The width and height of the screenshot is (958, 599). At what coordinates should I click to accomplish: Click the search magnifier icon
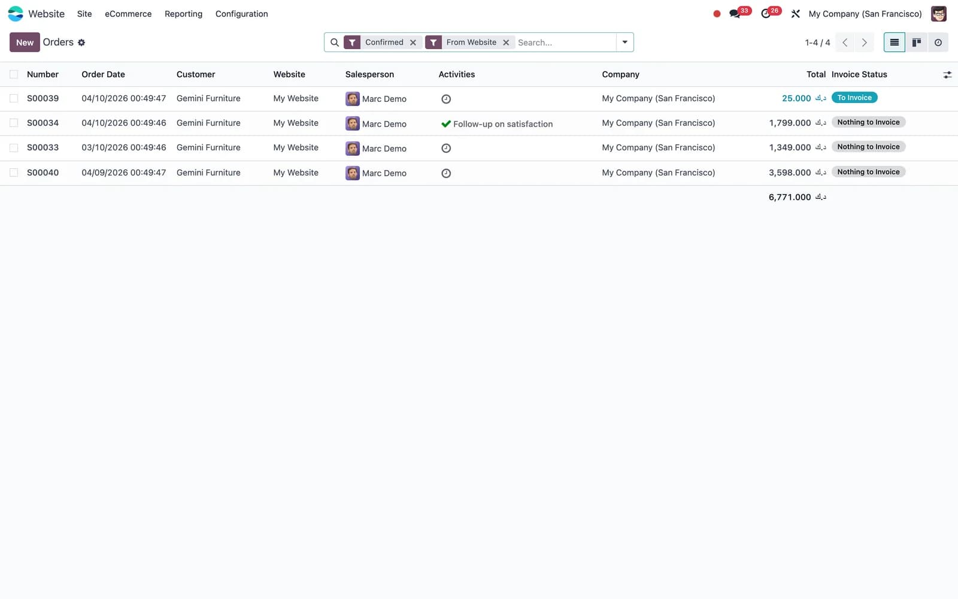335,43
